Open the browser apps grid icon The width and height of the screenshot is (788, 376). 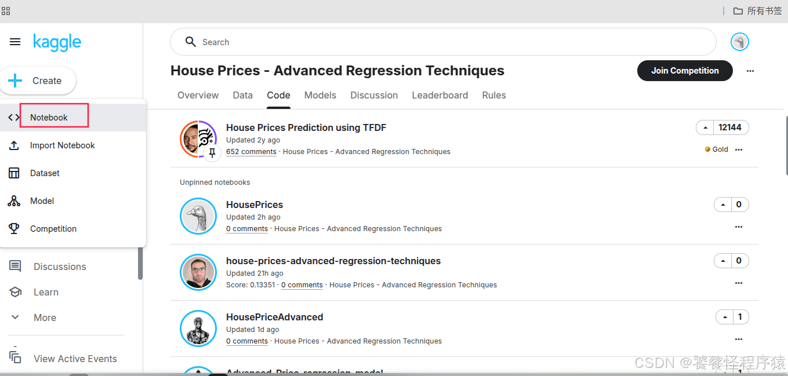point(6,11)
